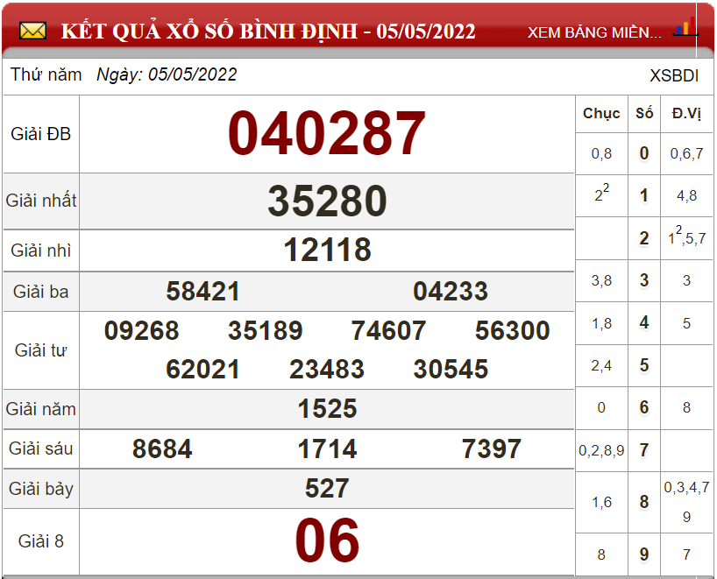Click the "Giải ĐB" row label
The height and width of the screenshot is (579, 717).
(40, 134)
